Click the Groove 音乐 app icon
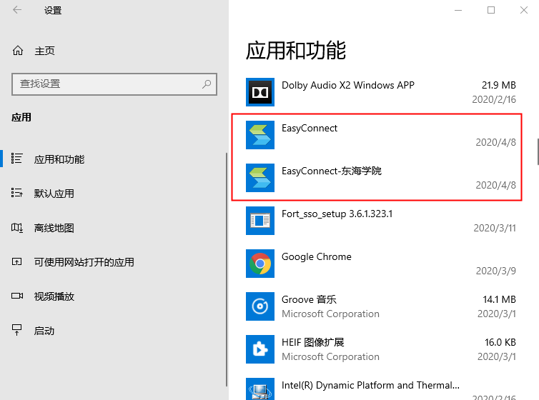This screenshot has height=400, width=539. tap(260, 306)
